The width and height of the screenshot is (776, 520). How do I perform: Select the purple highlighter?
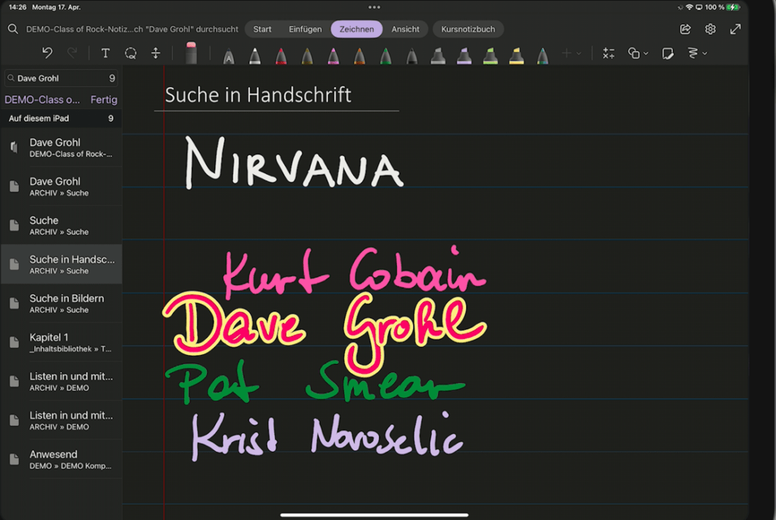pyautogui.click(x=465, y=56)
